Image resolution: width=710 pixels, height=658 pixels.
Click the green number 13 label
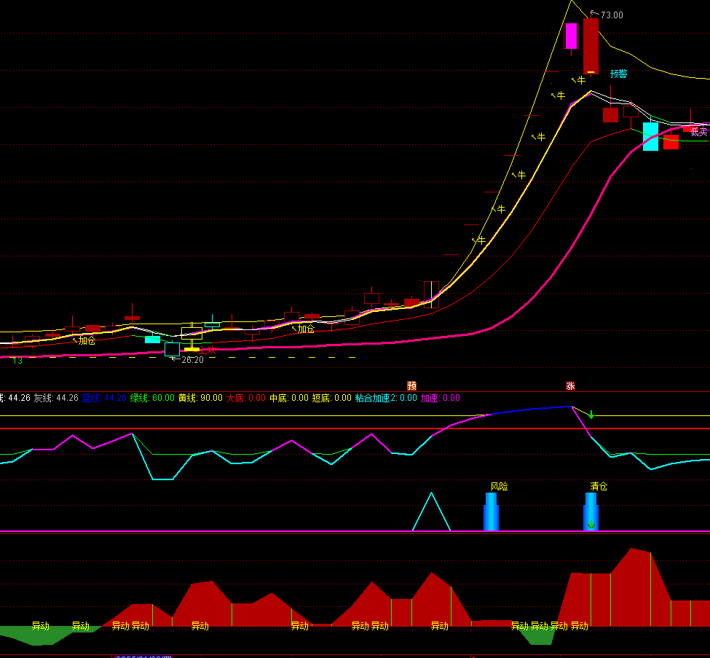pos(17,361)
